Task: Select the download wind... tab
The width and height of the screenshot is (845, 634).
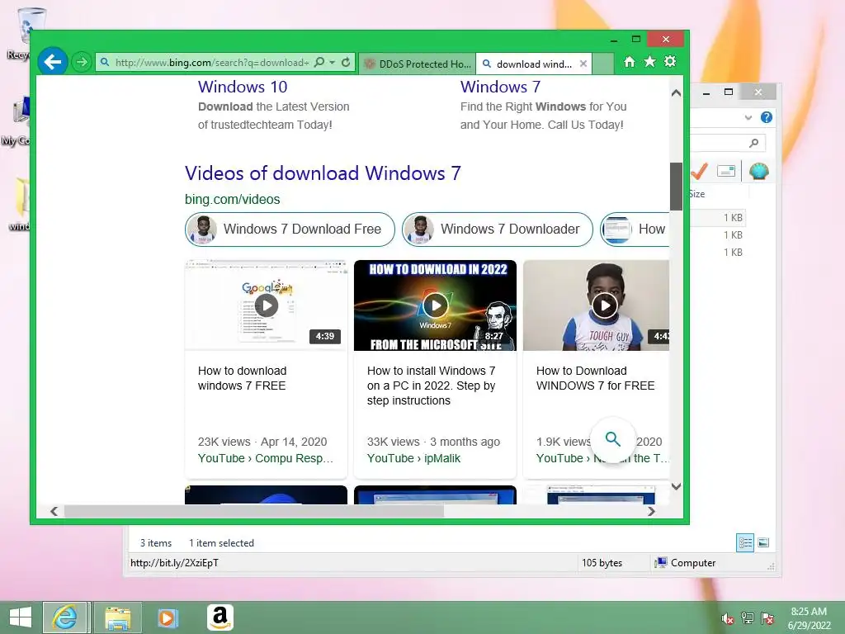Action: (528, 64)
